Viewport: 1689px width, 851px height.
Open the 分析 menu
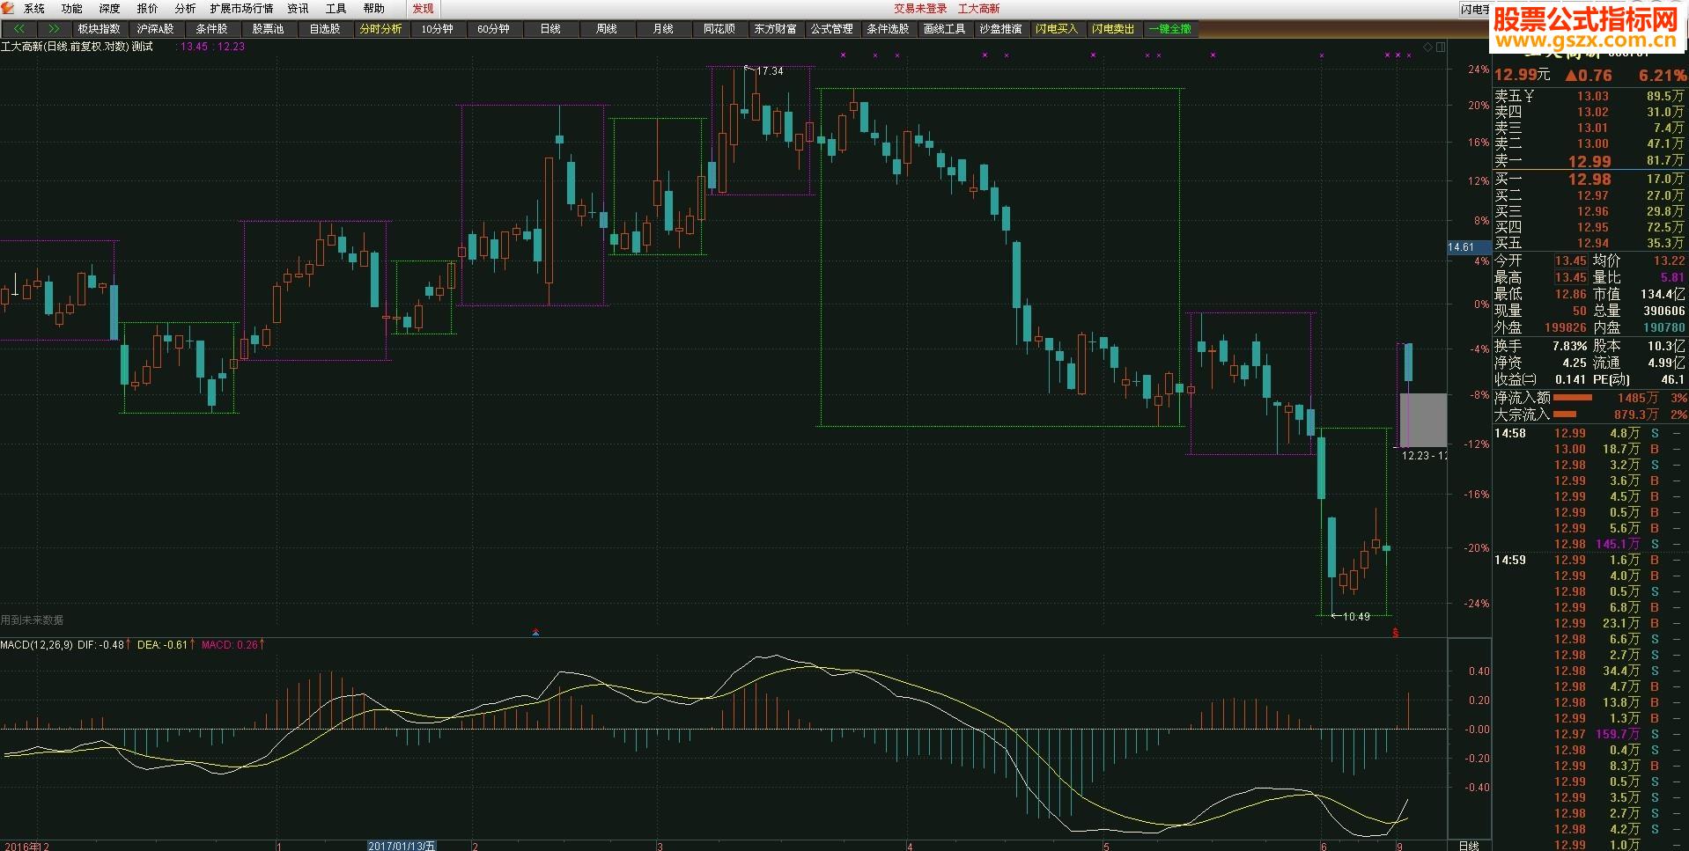pos(186,9)
